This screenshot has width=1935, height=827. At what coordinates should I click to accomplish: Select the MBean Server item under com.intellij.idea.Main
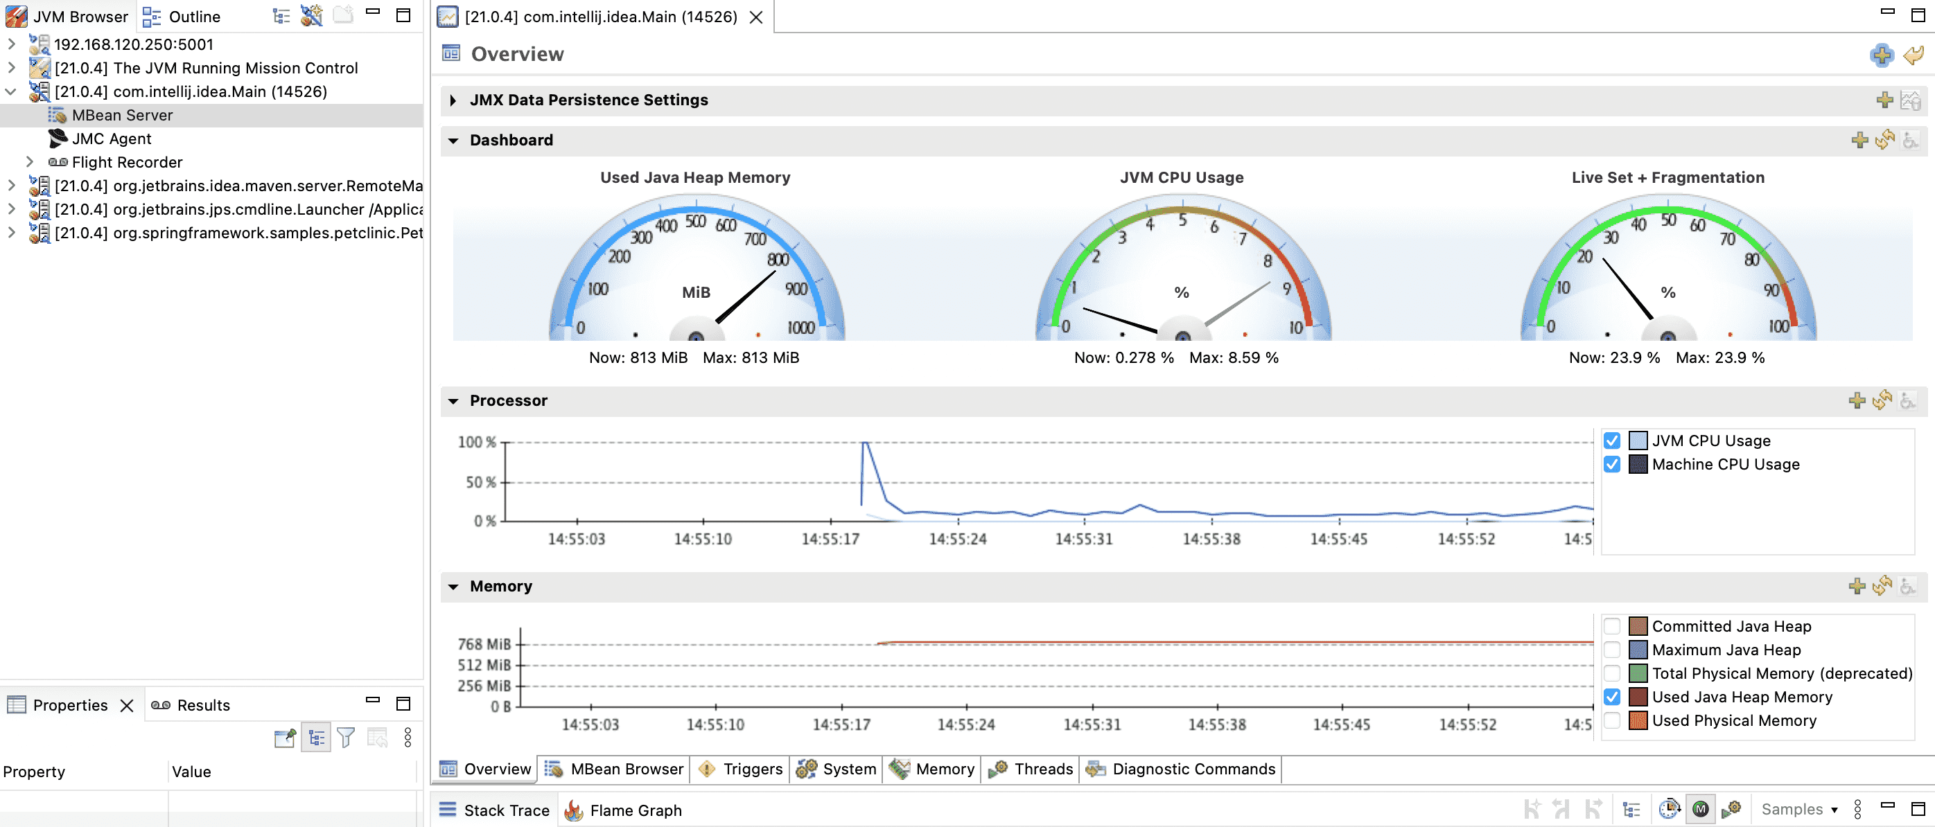pos(123,115)
